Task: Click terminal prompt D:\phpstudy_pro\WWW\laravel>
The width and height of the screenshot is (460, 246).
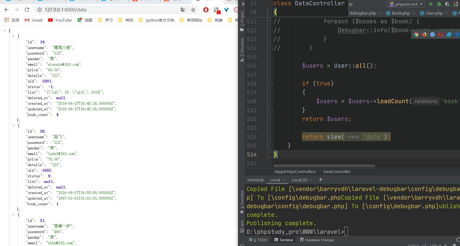Action: pos(295,232)
